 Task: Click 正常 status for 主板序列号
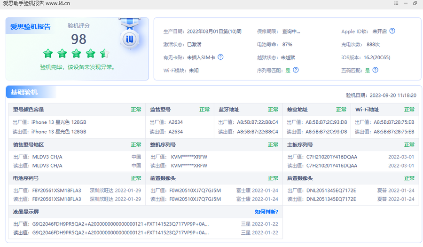click(409, 145)
